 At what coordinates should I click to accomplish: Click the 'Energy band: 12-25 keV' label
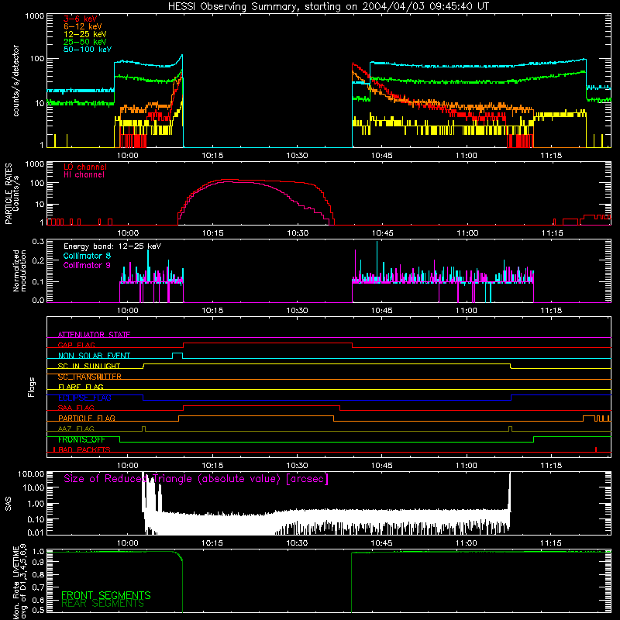[112, 246]
